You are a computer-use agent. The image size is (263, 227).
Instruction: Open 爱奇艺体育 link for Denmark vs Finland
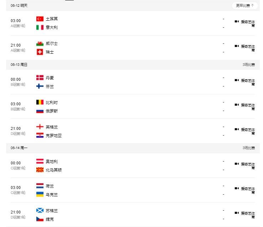(x=248, y=82)
